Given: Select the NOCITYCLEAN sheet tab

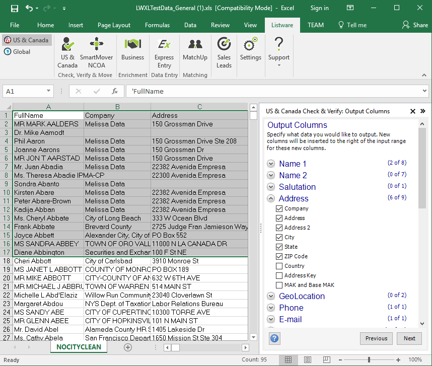Looking at the screenshot, I should pyautogui.click(x=79, y=347).
